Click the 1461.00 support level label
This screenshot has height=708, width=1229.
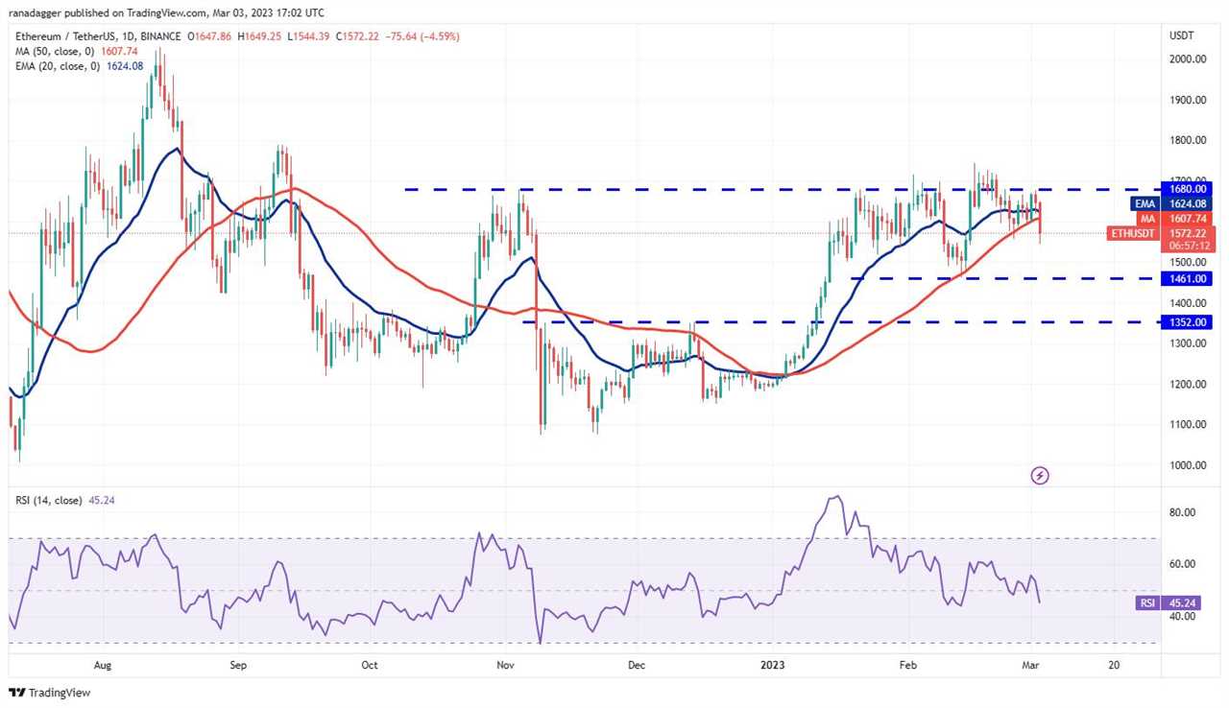tap(1188, 278)
